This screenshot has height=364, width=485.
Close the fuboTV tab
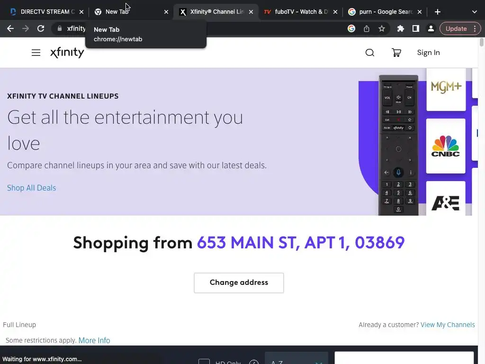pyautogui.click(x=335, y=12)
